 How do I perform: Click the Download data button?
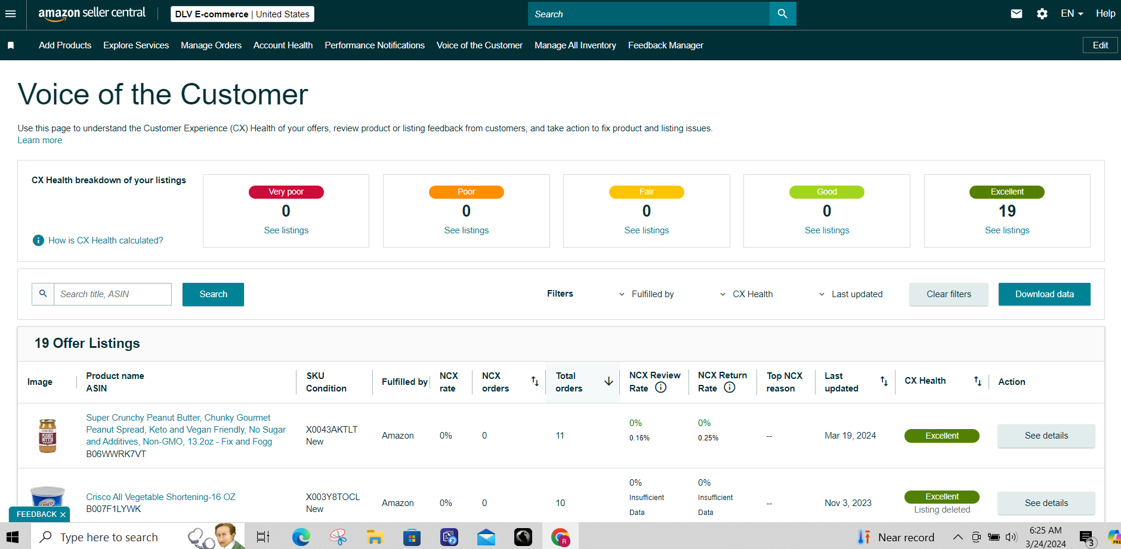point(1045,294)
